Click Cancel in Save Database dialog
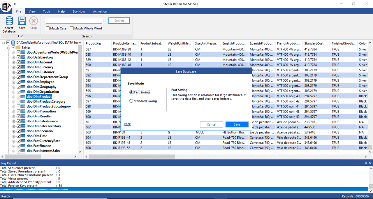The image size is (373, 199). coord(211,124)
